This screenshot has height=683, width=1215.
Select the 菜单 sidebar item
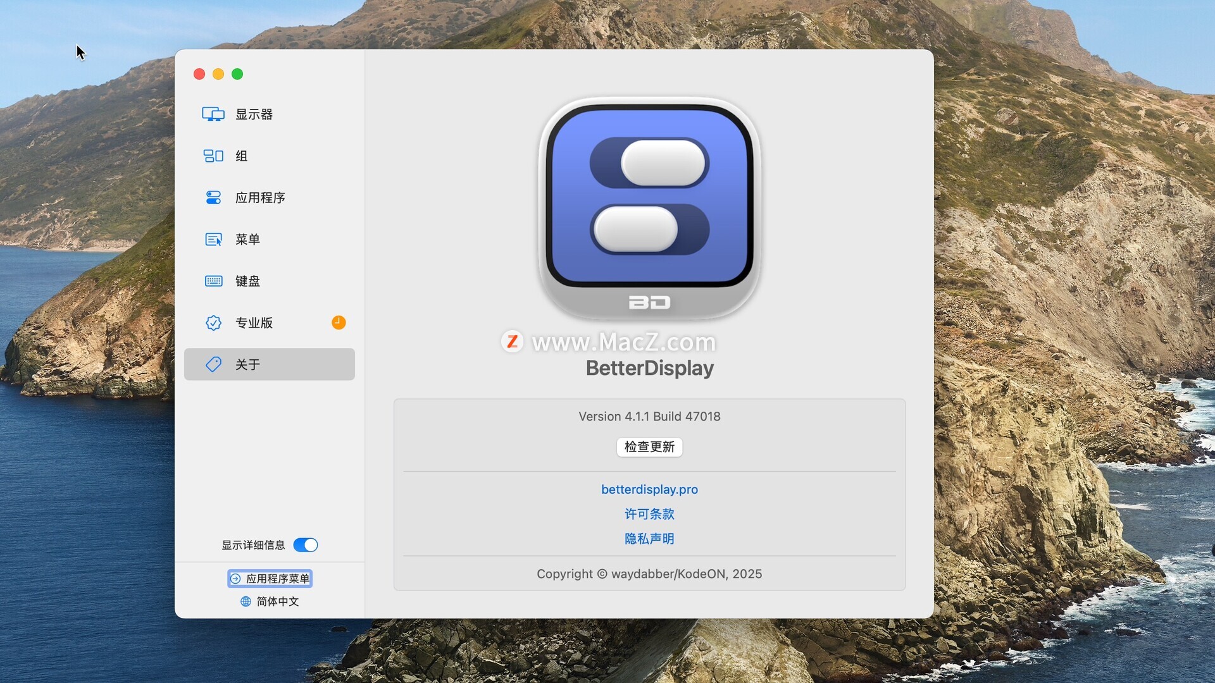tap(247, 240)
